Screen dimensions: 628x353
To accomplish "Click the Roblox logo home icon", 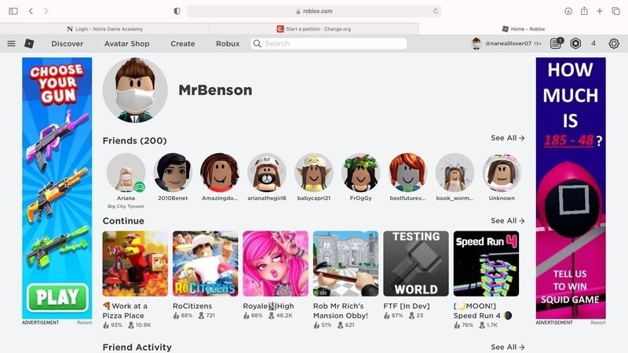I will pos(29,44).
